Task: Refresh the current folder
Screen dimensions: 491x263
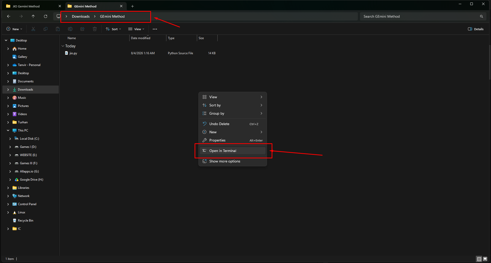Action: click(x=46, y=16)
